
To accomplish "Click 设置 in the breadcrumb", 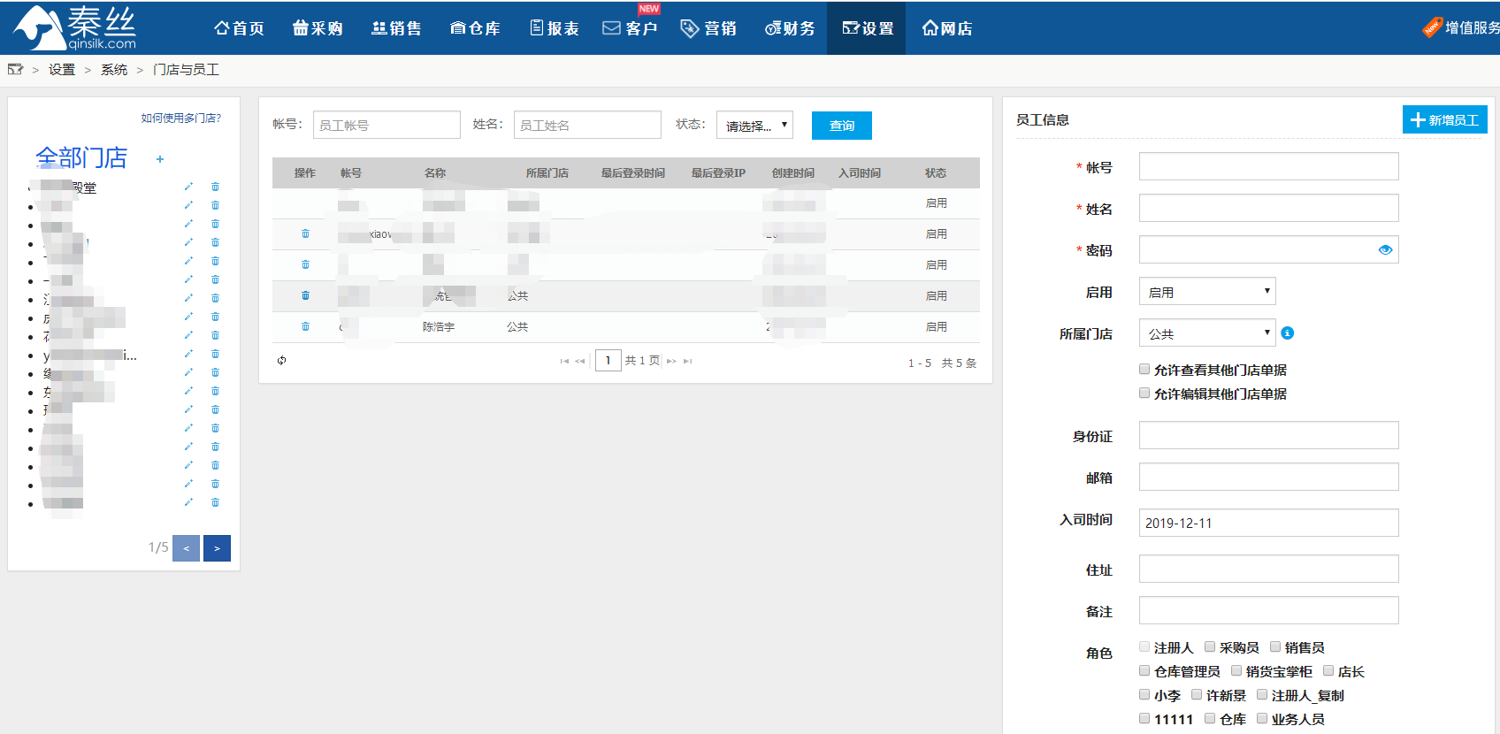I will (x=62, y=69).
